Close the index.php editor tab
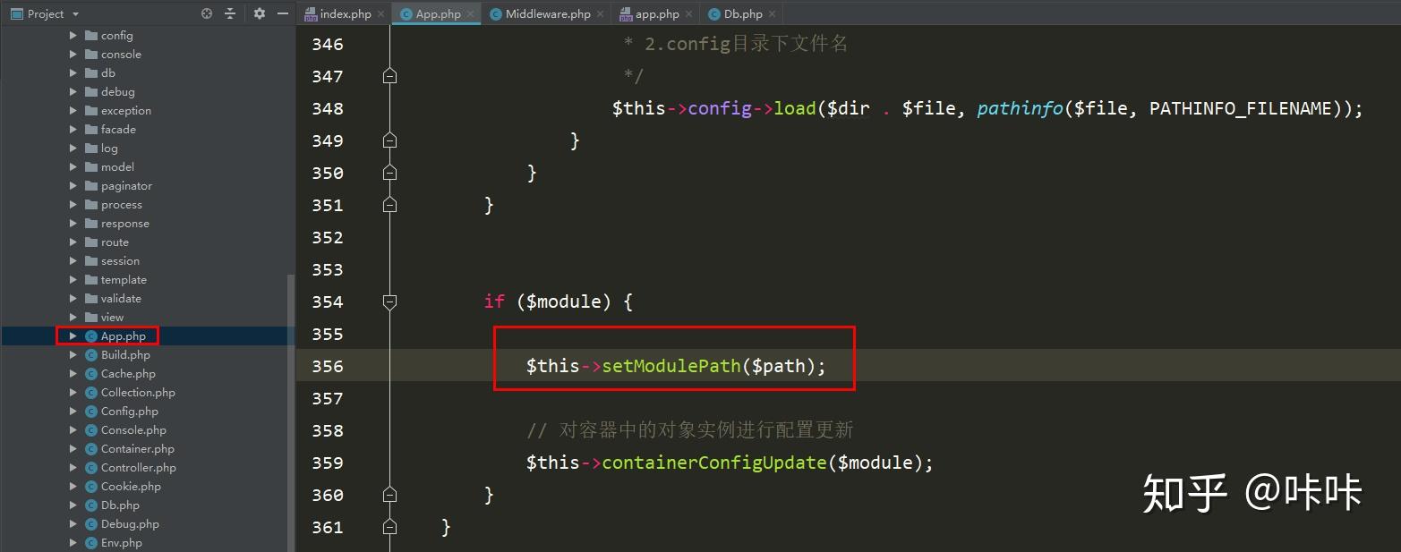1401x552 pixels. pos(381,13)
